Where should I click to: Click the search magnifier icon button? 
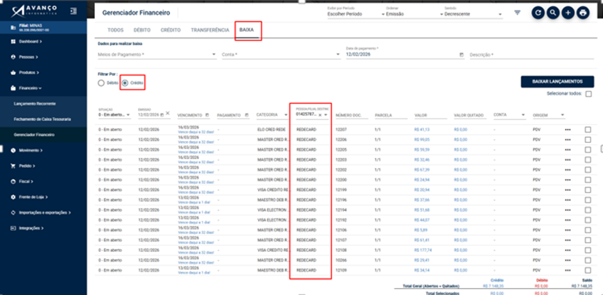pos(553,13)
